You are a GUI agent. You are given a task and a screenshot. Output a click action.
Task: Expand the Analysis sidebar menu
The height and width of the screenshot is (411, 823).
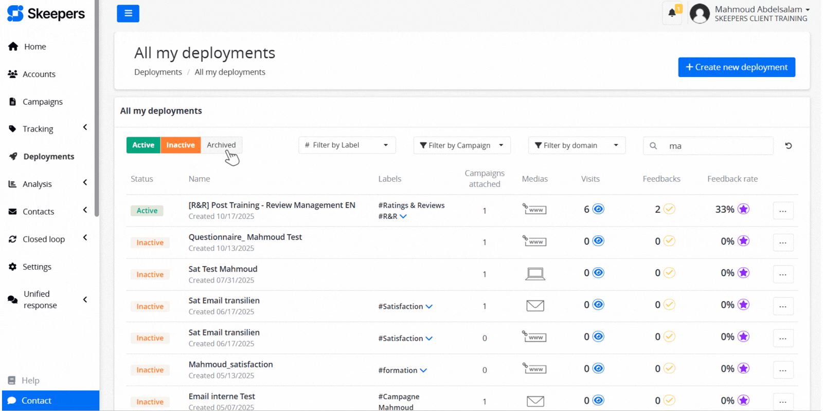[38, 184]
